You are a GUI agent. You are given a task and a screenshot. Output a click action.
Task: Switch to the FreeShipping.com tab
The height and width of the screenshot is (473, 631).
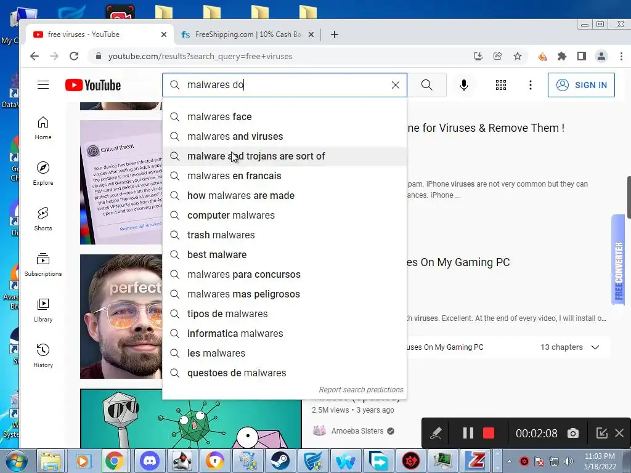point(248,34)
